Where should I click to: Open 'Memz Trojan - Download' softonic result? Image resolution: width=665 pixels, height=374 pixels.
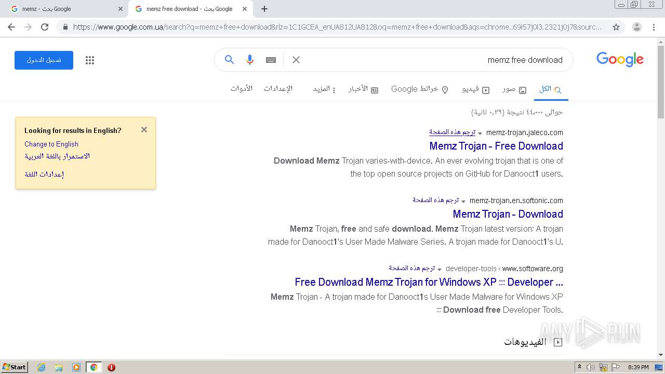pyautogui.click(x=508, y=214)
